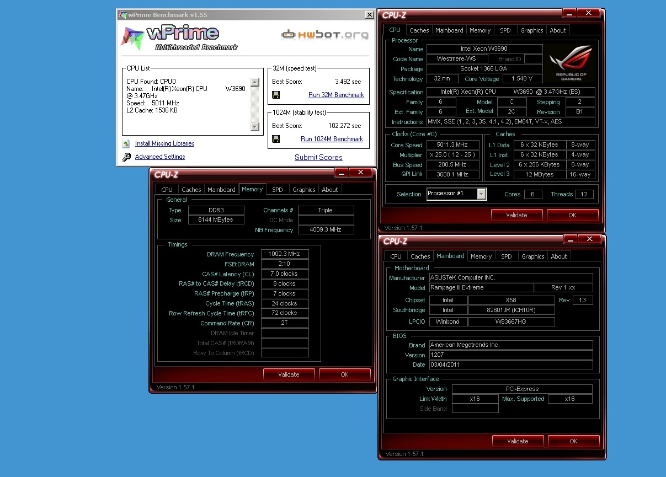Image resolution: width=666 pixels, height=477 pixels.
Task: Open Graphics tab in the motherboard info window
Action: (532, 256)
